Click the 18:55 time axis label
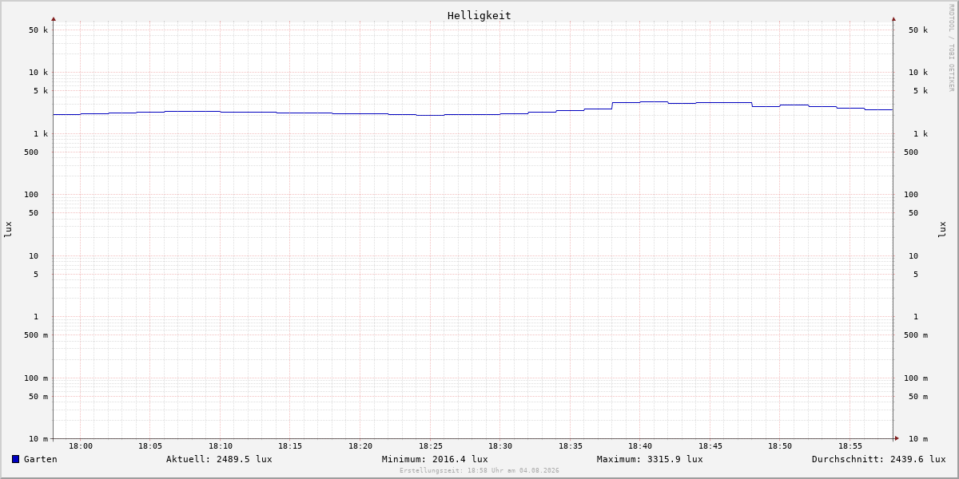This screenshot has height=479, width=959. click(850, 446)
